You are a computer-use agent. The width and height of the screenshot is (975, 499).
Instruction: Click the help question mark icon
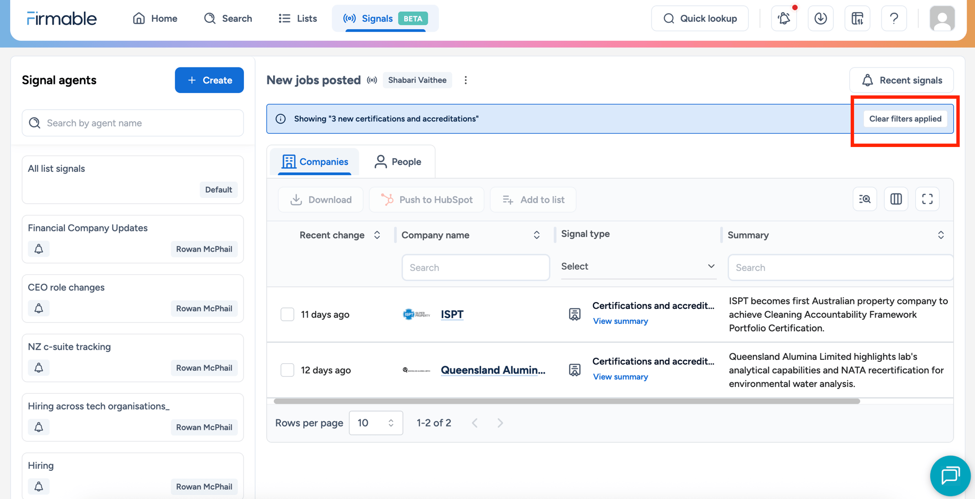click(894, 18)
